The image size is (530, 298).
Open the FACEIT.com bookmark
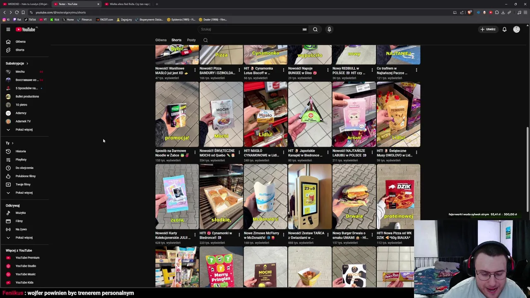tap(104, 19)
